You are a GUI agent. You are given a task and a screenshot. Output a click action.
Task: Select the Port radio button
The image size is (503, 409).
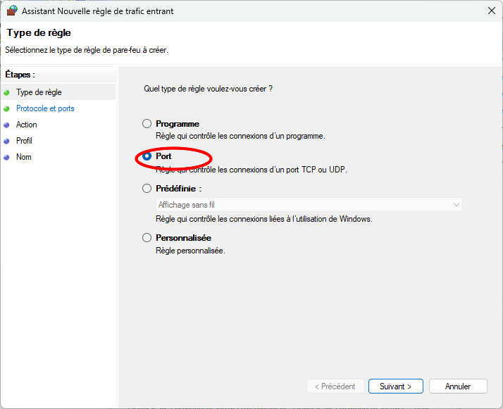[147, 156]
